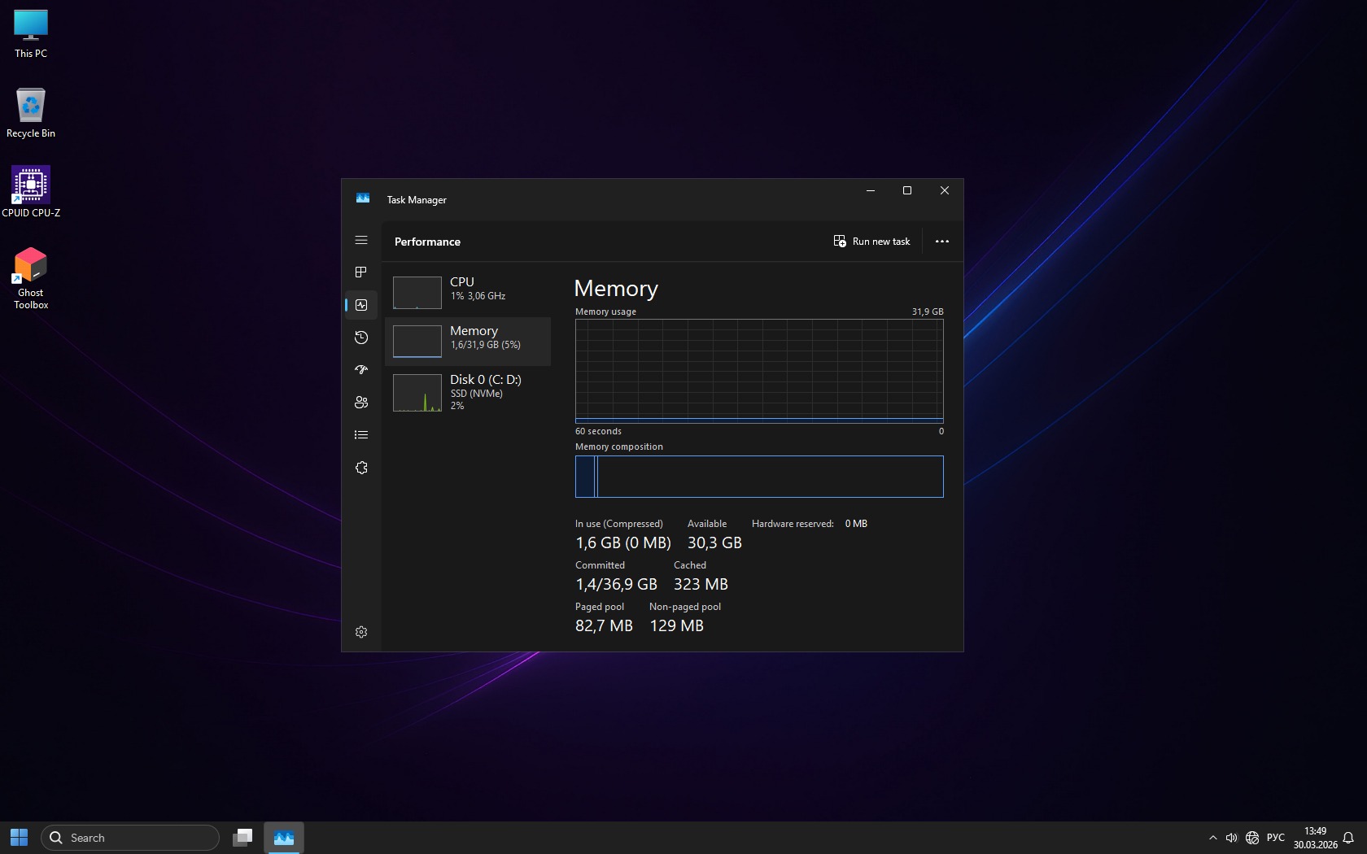Open the Users page icon
The image size is (1367, 854).
point(361,403)
